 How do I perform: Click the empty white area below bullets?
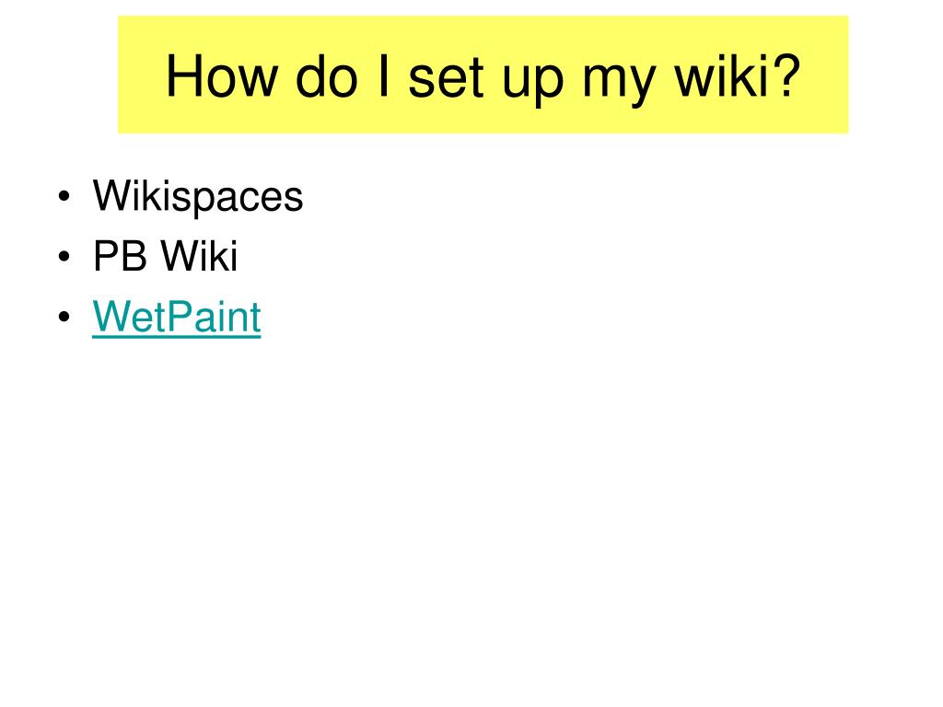pyautogui.click(x=471, y=511)
